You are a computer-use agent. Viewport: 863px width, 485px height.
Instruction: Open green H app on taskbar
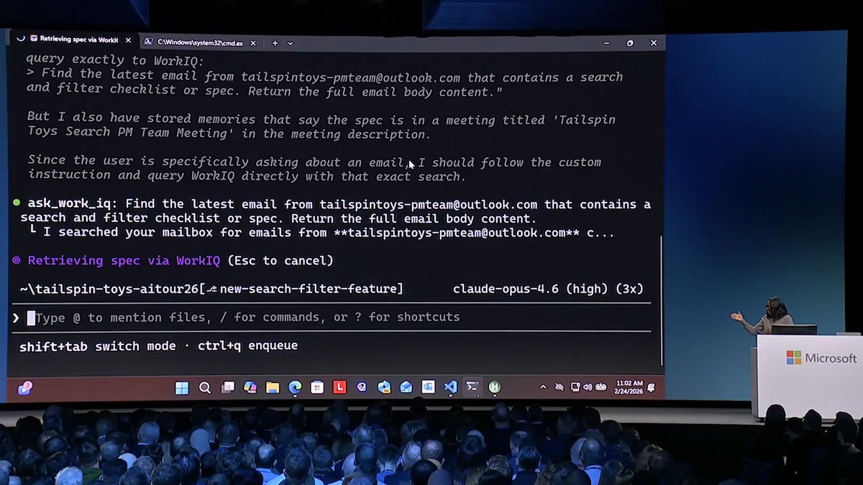495,387
